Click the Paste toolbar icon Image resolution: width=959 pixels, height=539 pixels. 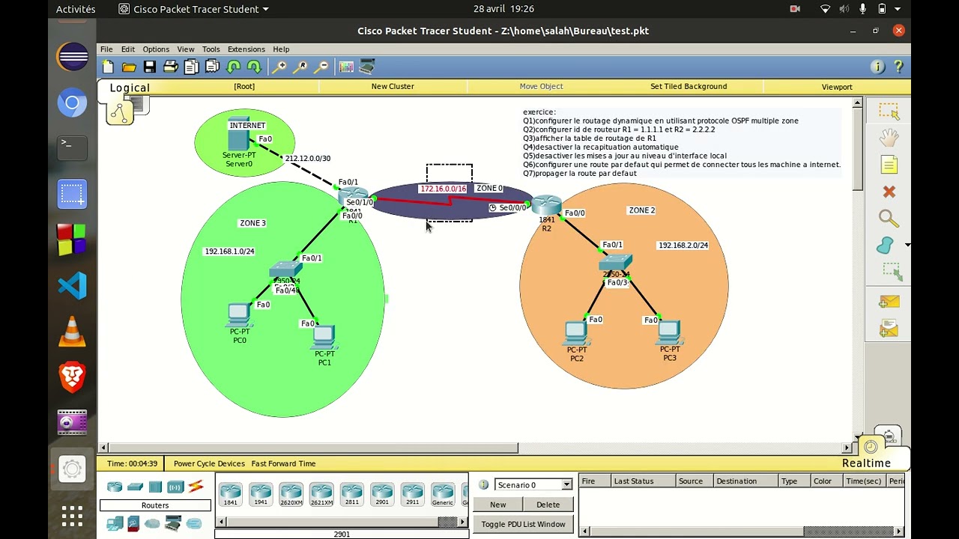point(212,67)
